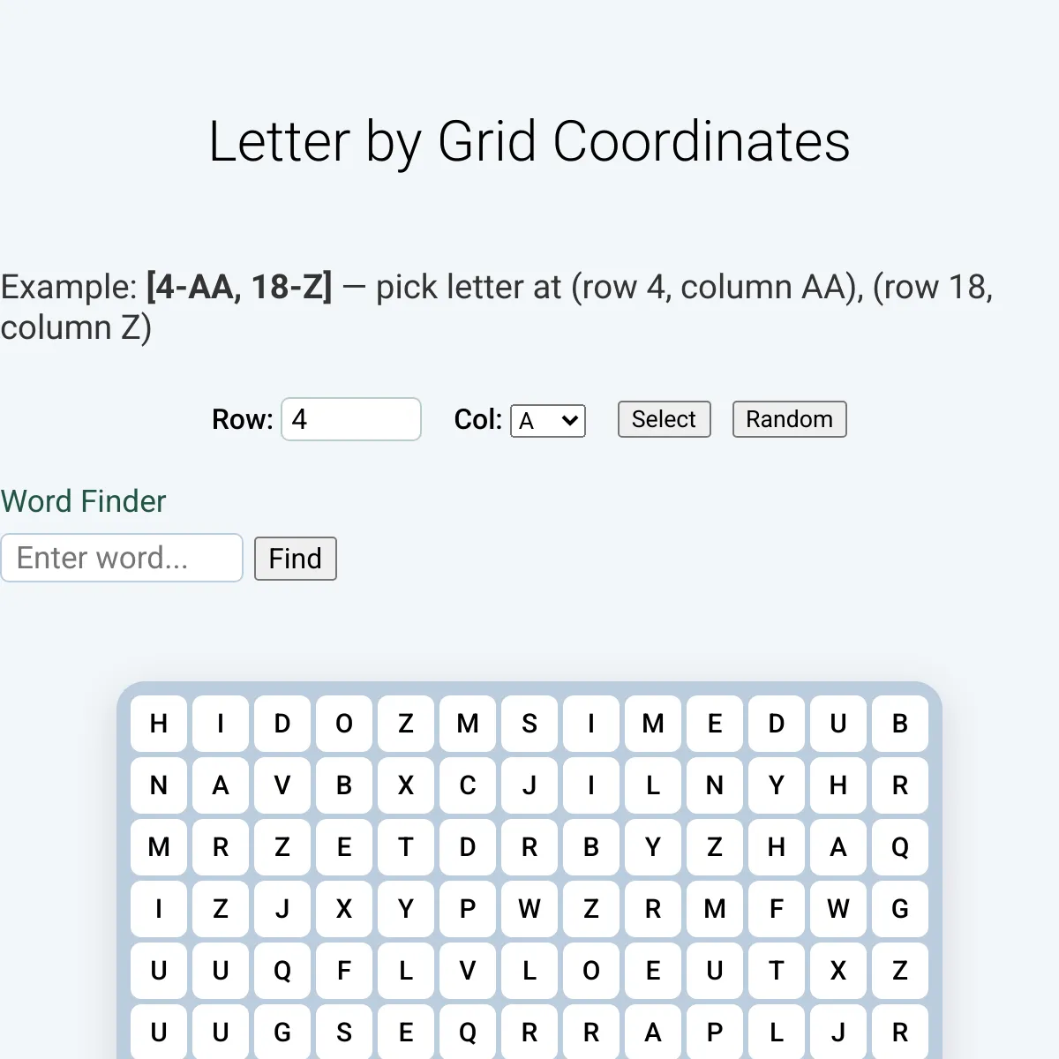Click letter B at end of first row
The image size is (1059, 1059).
[900, 724]
